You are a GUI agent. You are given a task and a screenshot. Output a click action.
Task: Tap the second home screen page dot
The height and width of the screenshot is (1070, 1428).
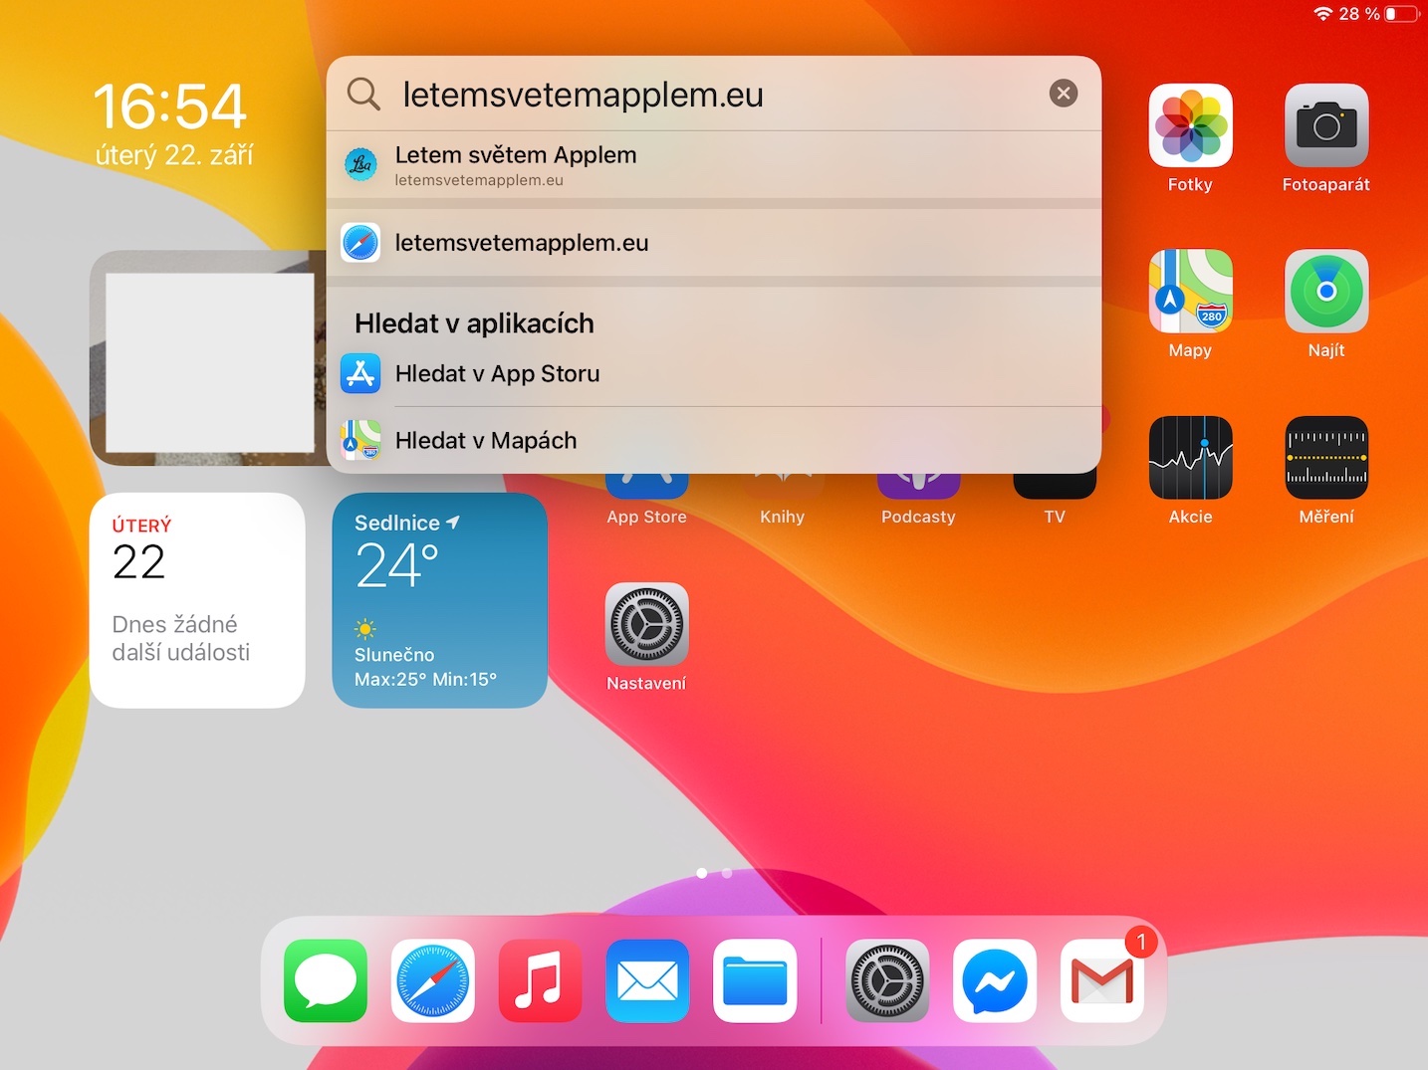pyautogui.click(x=727, y=873)
